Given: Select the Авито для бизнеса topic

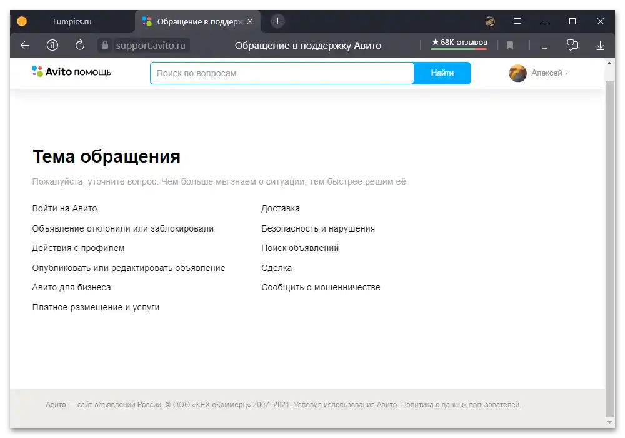Looking at the screenshot, I should pyautogui.click(x=71, y=288).
